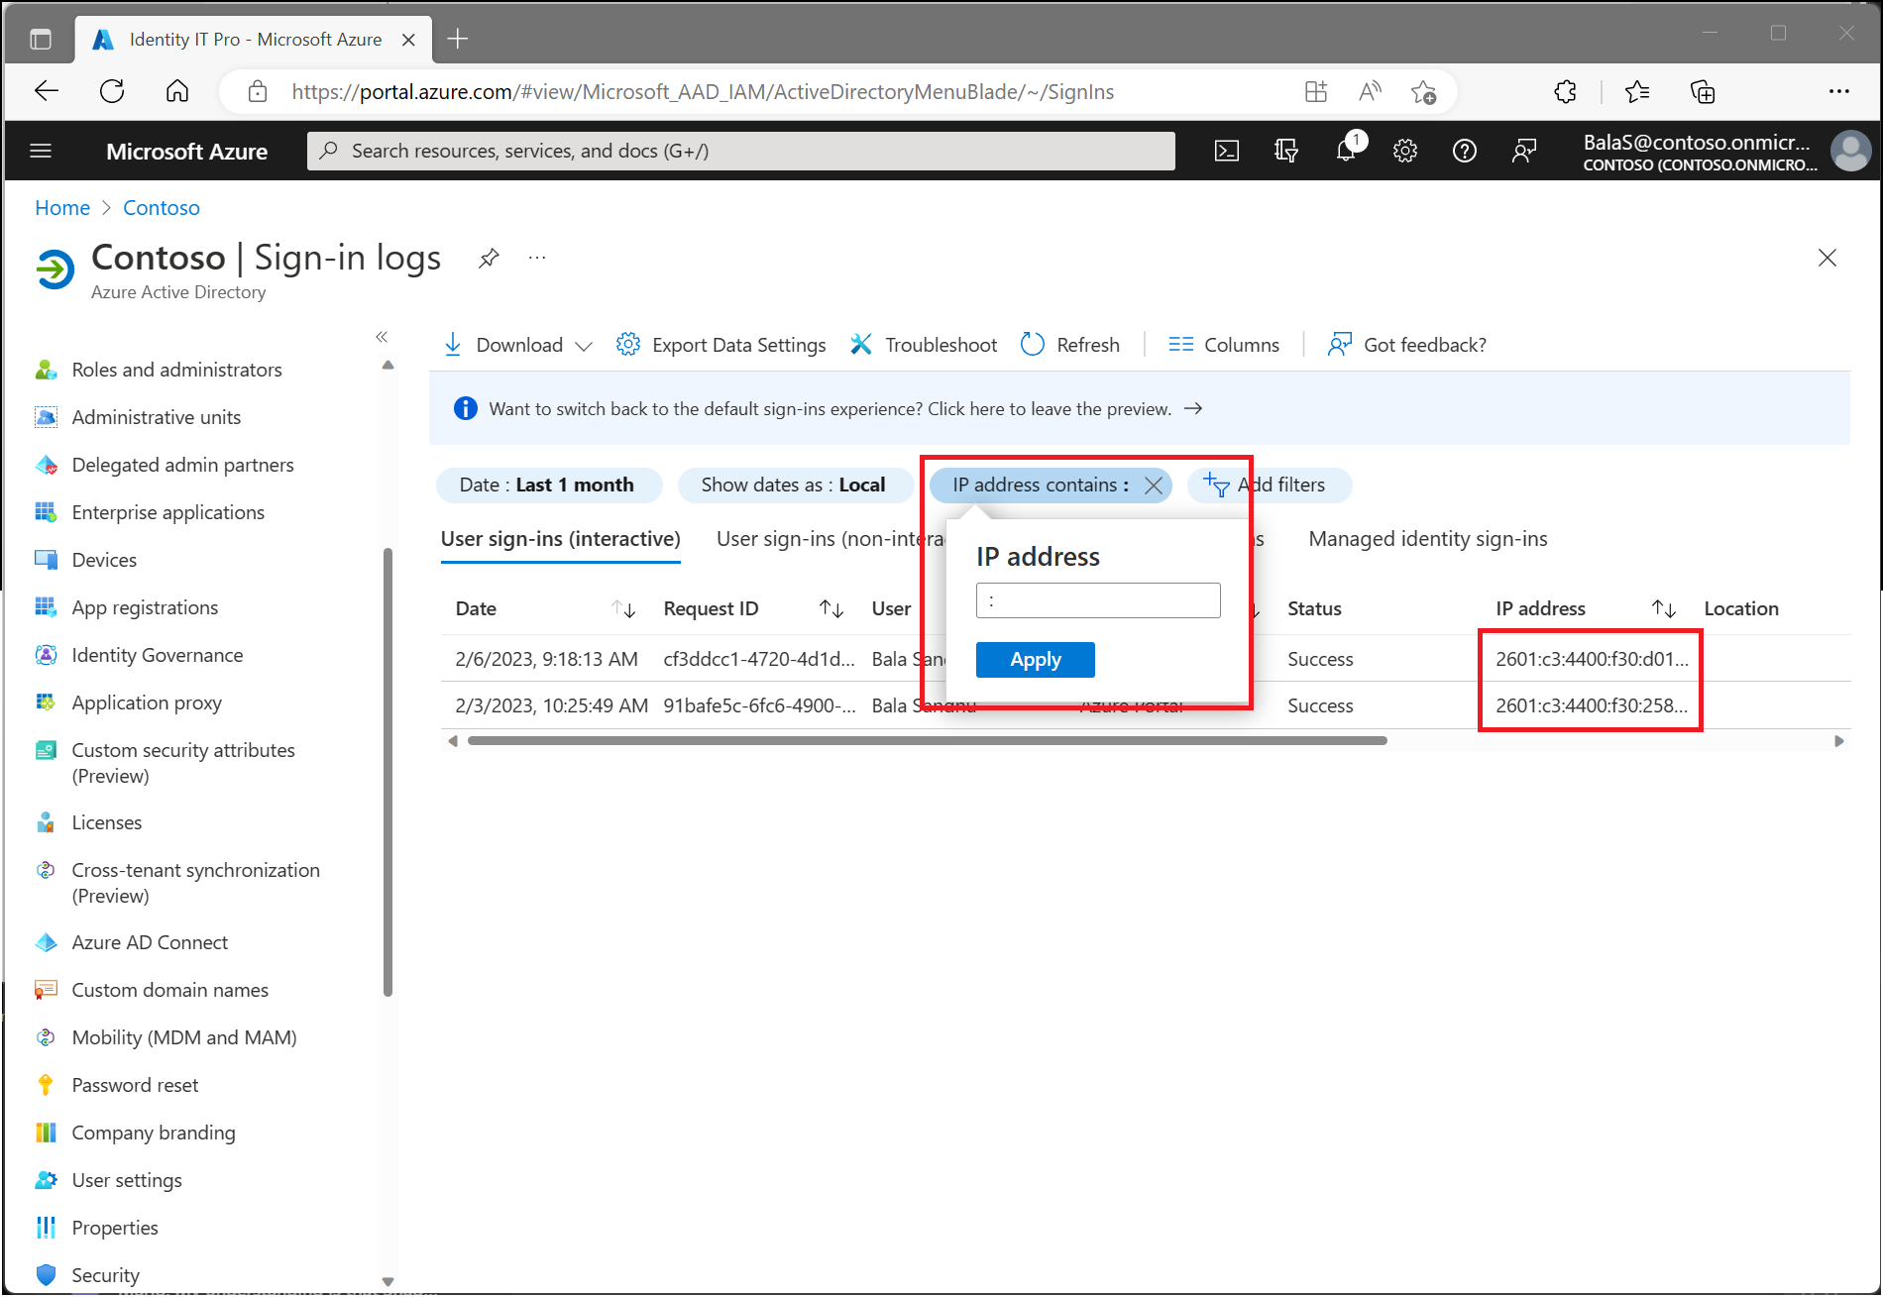Click the IP address contains filter pill
Viewport: 1883px width, 1297px height.
point(1041,485)
